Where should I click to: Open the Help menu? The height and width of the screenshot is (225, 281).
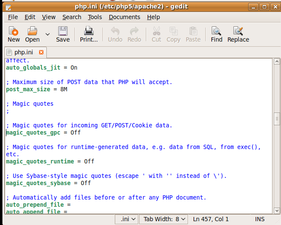pyautogui.click(x=153, y=17)
